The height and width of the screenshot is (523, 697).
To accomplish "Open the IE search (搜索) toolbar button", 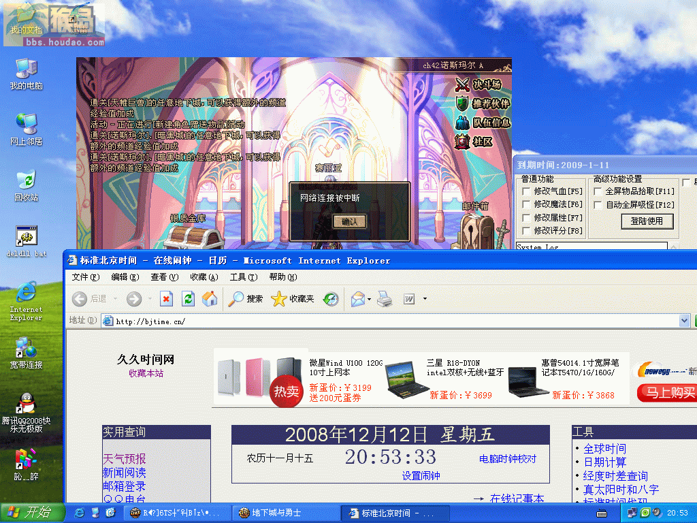I will 246,299.
